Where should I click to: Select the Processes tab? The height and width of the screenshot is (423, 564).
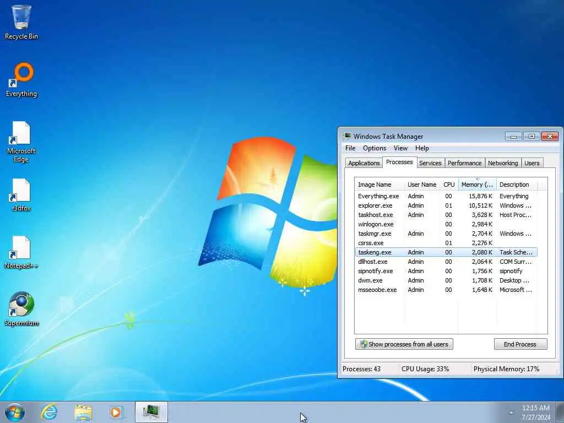pyautogui.click(x=399, y=162)
